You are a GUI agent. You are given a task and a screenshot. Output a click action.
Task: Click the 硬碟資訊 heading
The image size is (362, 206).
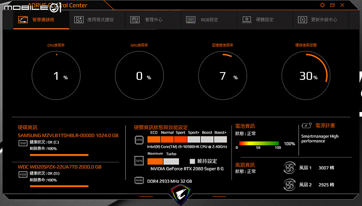click(27, 127)
